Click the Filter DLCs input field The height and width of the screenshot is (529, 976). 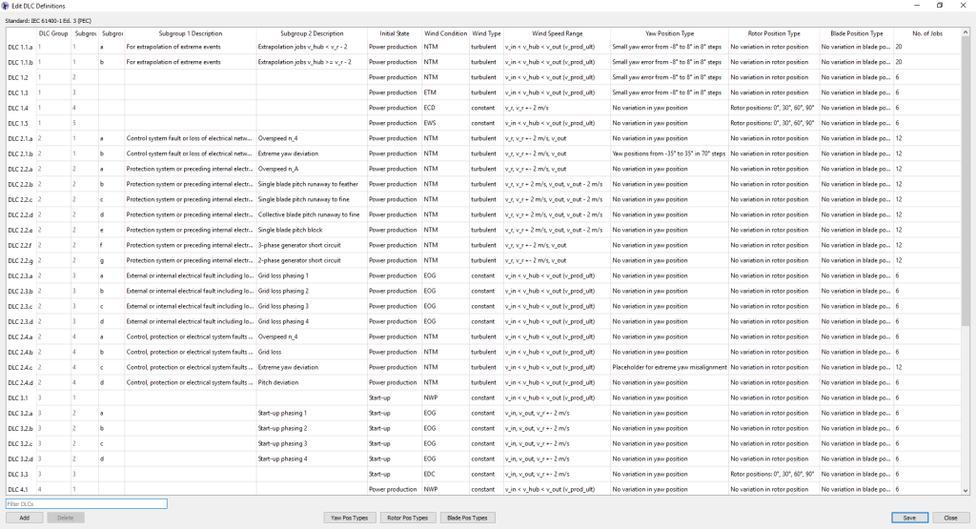coord(86,503)
